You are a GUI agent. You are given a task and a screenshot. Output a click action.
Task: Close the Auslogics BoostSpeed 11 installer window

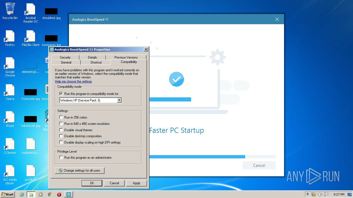277,19
